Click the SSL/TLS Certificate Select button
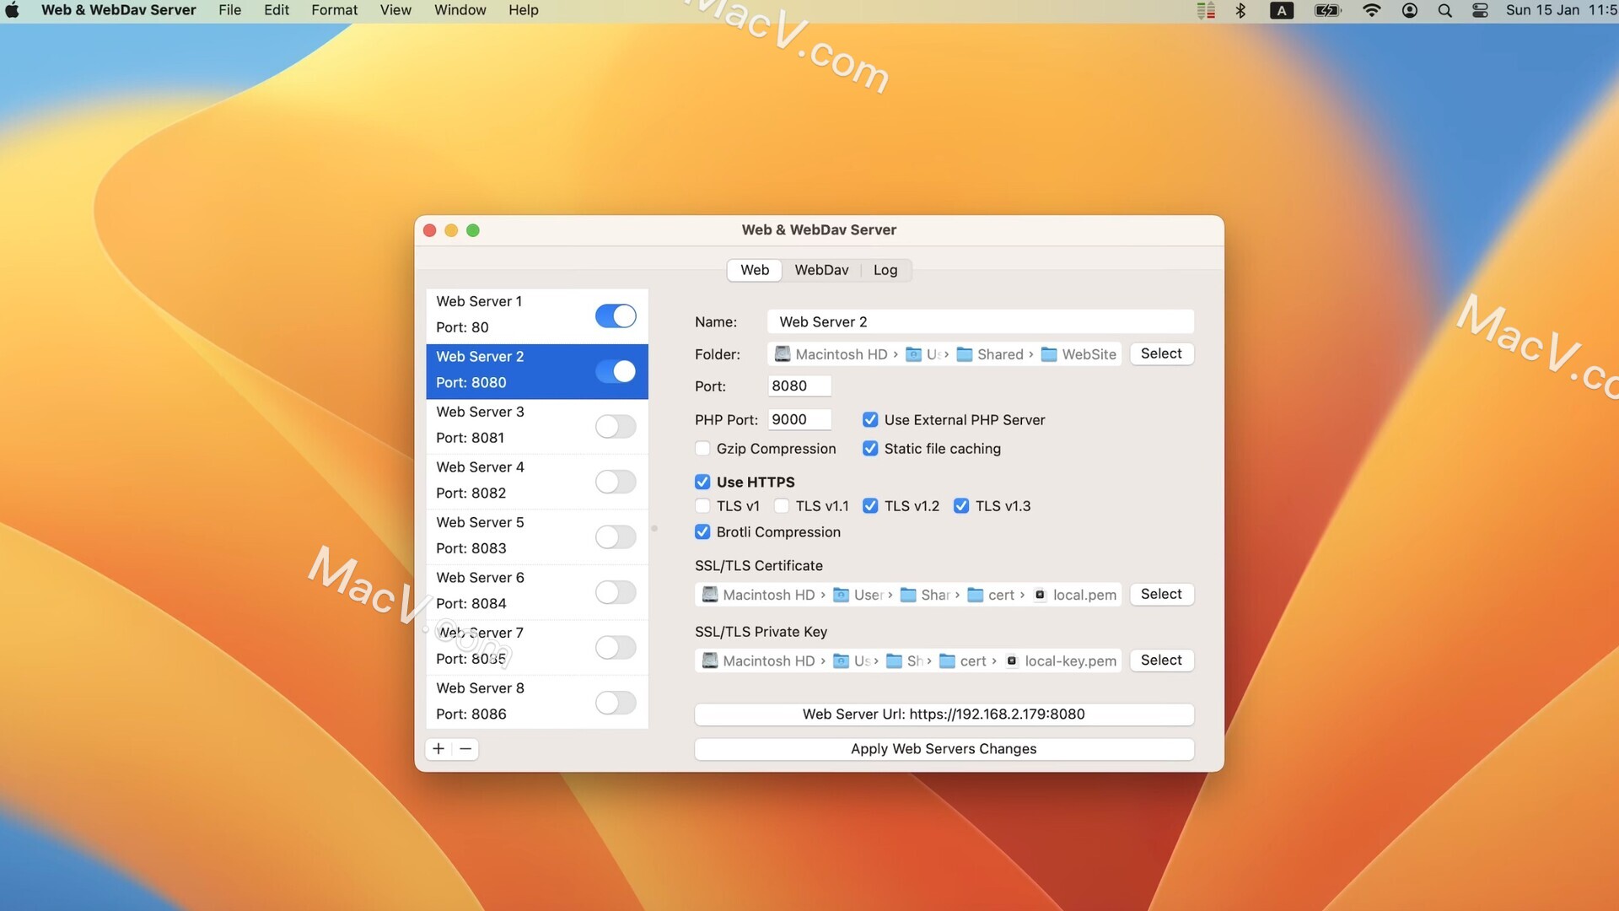The image size is (1619, 911). click(x=1161, y=593)
